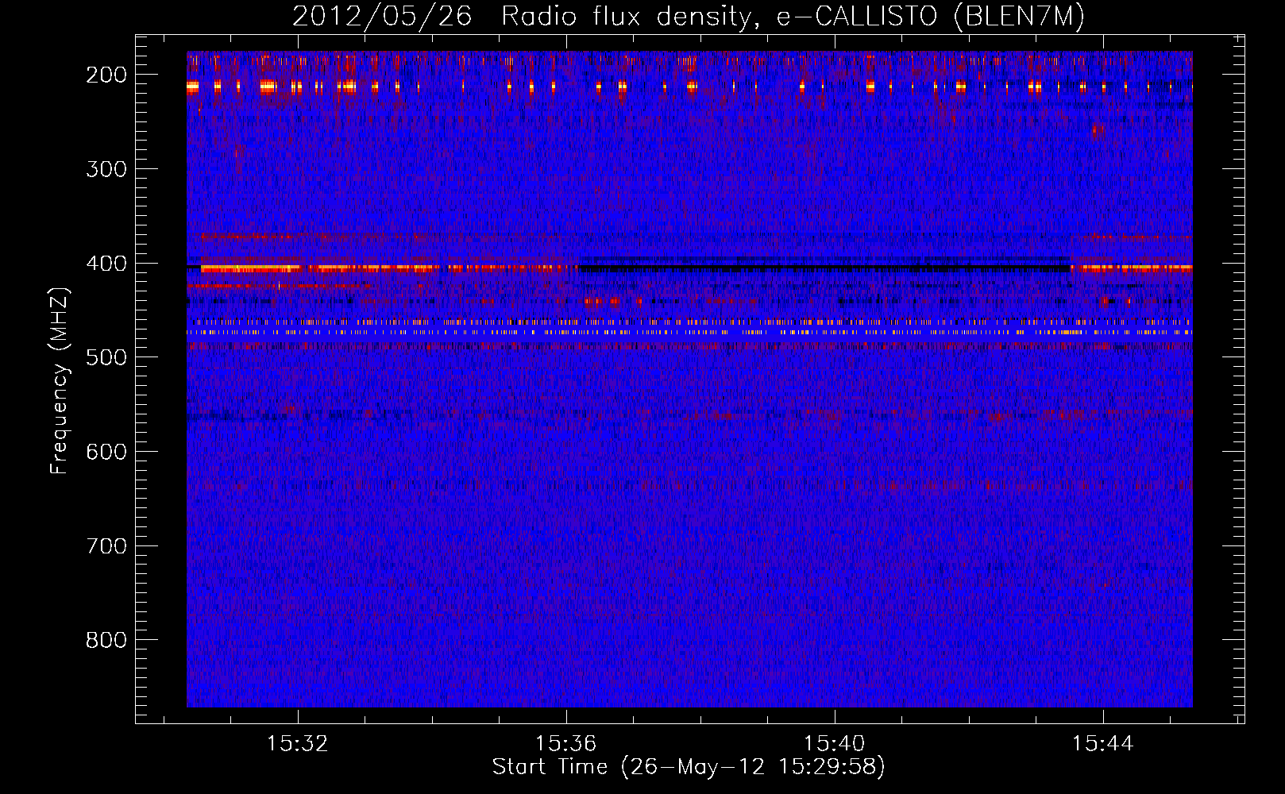Image resolution: width=1285 pixels, height=794 pixels.
Task: Click the 300 frequency tick label
Action: pyautogui.click(x=106, y=169)
